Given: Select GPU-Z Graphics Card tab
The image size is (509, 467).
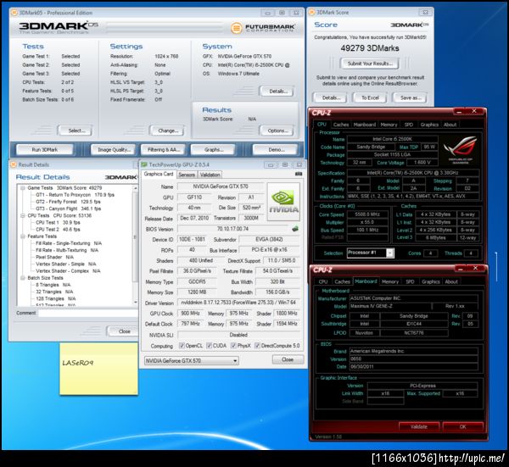Looking at the screenshot, I should point(159,174).
